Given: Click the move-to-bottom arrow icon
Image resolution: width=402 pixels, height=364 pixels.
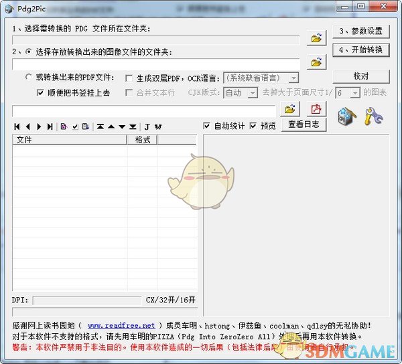Looking at the screenshot, I should (133, 126).
